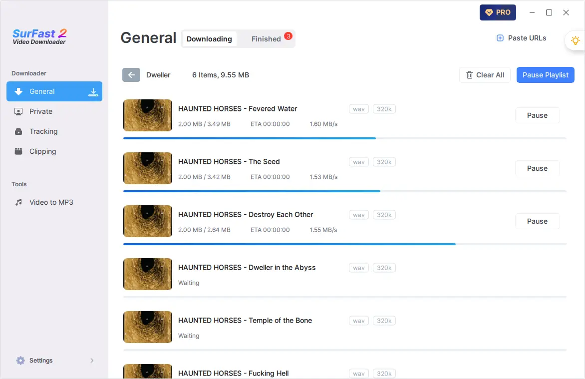The width and height of the screenshot is (585, 379).
Task: Click the title HAUNTED HORSES - Fevered Water
Action: click(x=238, y=109)
